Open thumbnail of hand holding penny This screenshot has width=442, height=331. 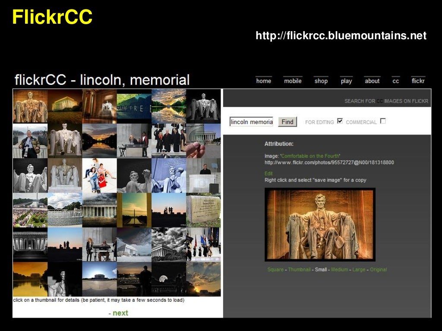(x=204, y=141)
